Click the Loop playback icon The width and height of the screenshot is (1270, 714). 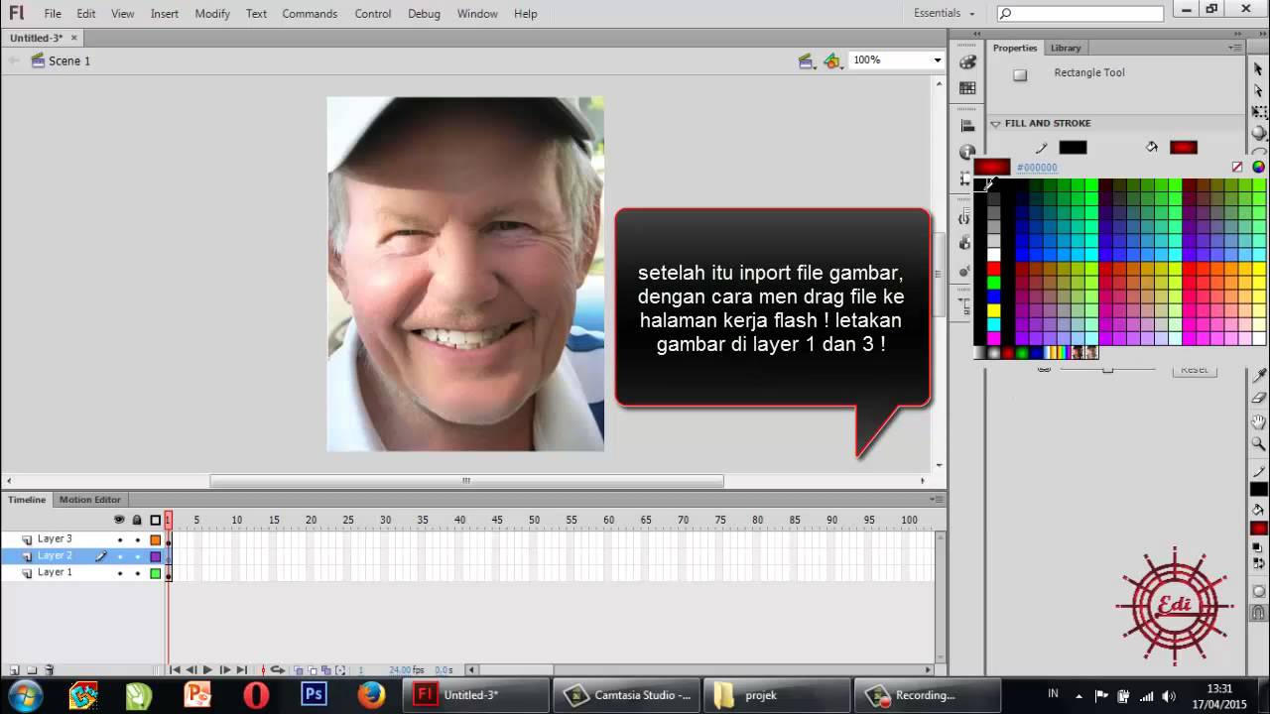278,670
